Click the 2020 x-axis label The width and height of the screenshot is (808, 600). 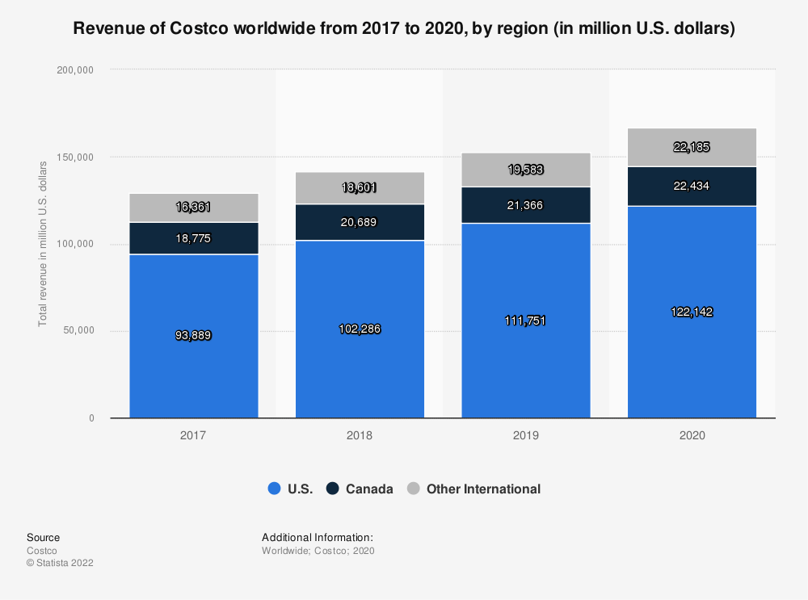point(692,436)
